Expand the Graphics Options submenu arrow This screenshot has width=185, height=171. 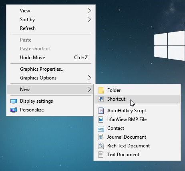[89, 78]
